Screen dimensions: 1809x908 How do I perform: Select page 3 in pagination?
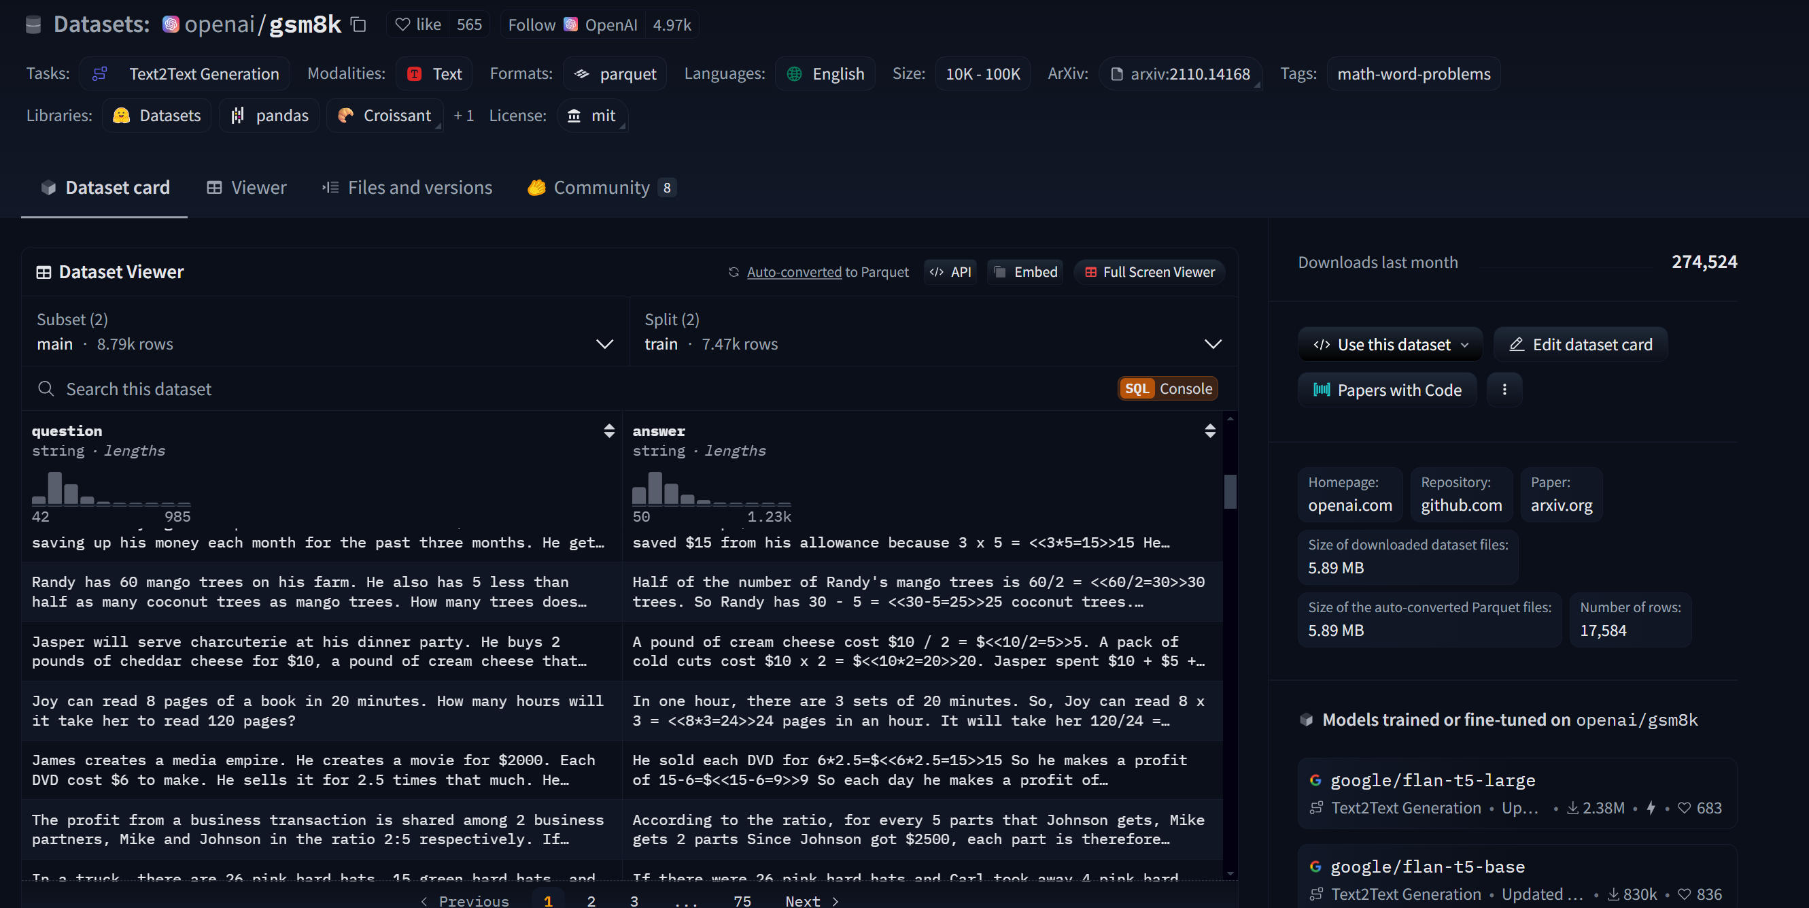click(x=634, y=901)
